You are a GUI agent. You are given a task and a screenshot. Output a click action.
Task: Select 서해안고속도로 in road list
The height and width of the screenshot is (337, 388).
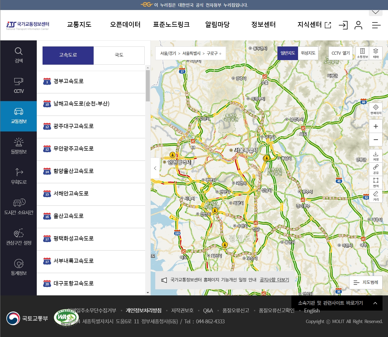91,194
